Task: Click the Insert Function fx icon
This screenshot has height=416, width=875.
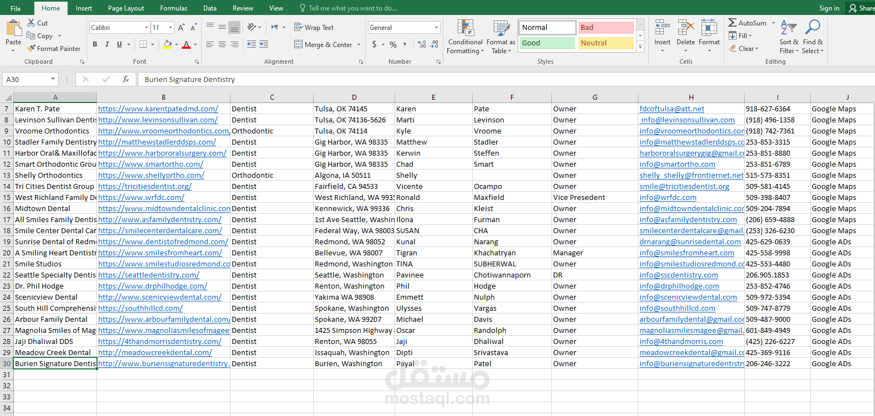Action: point(126,79)
